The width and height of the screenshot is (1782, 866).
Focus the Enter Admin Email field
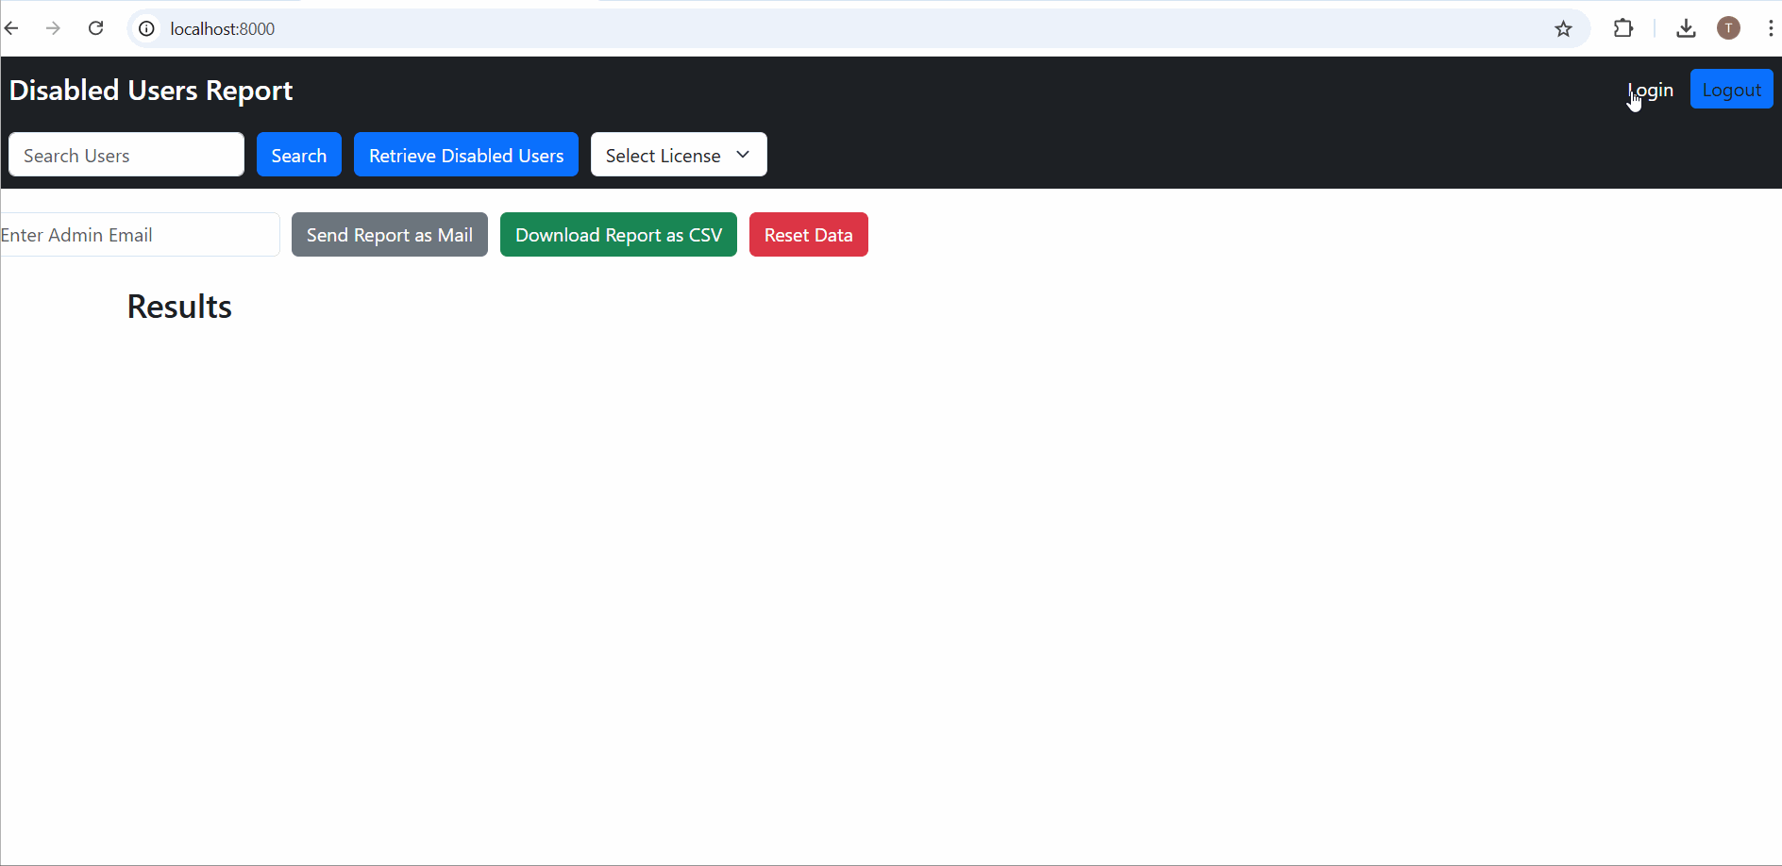[140, 235]
